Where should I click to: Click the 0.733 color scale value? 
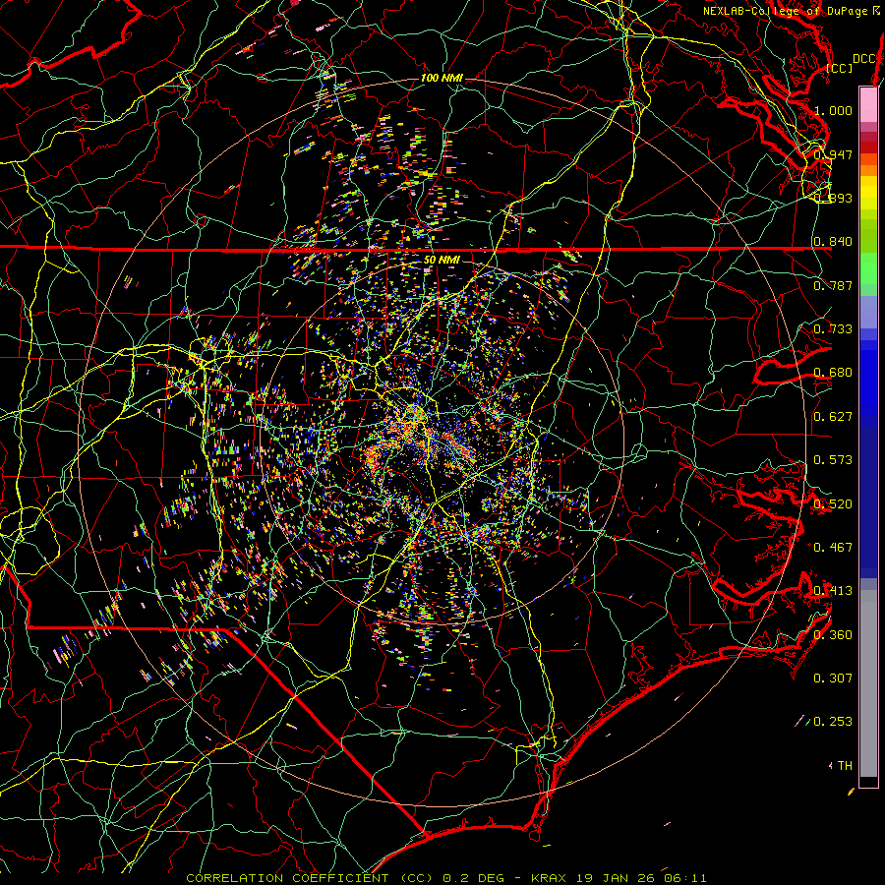[x=833, y=329]
